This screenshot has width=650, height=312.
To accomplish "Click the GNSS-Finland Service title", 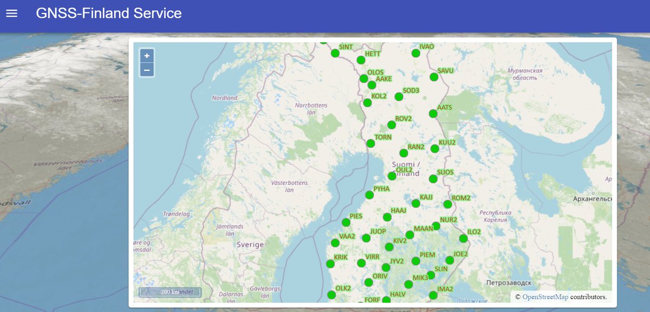I will (109, 13).
